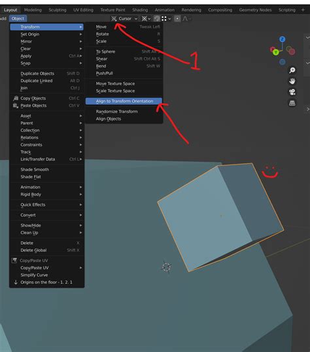Screen dimensions: 310x352
Task: Open the Geometry Nodes workspace tab
Action: (255, 10)
